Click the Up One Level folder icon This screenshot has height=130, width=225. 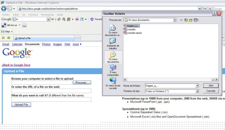tap(186, 20)
